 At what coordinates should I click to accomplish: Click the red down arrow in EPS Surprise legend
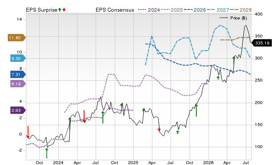[x=64, y=10]
